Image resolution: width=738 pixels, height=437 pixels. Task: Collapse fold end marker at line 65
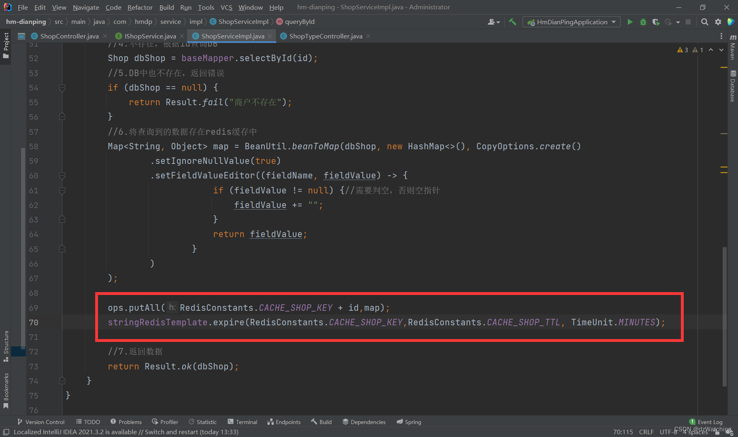pos(62,249)
